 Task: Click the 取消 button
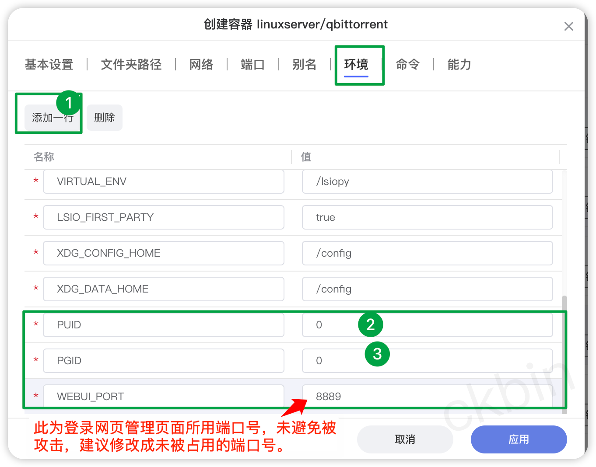tap(405, 439)
